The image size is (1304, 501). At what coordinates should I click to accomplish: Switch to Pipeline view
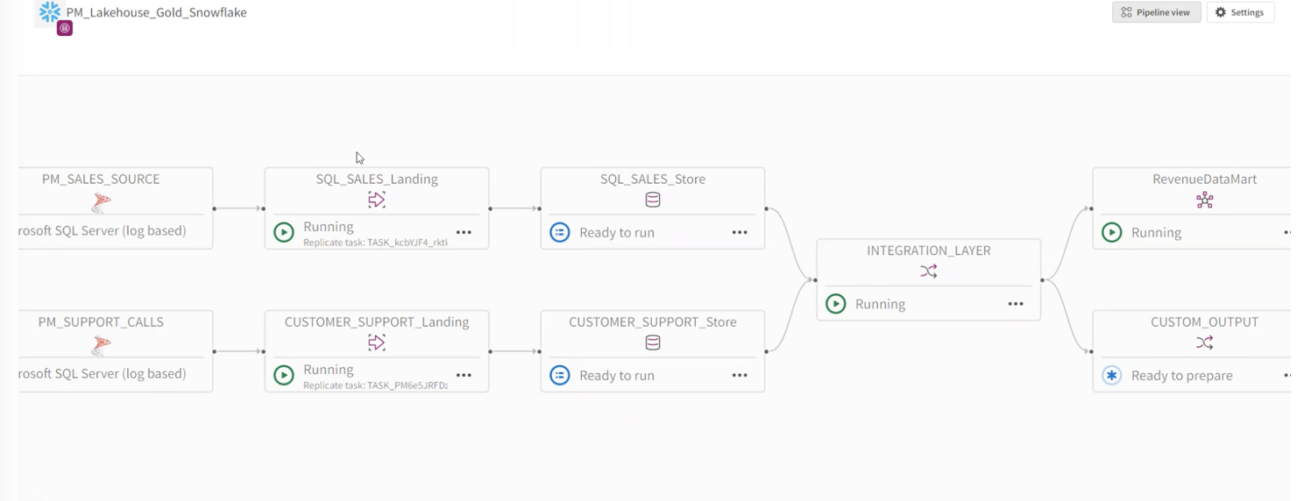point(1156,12)
